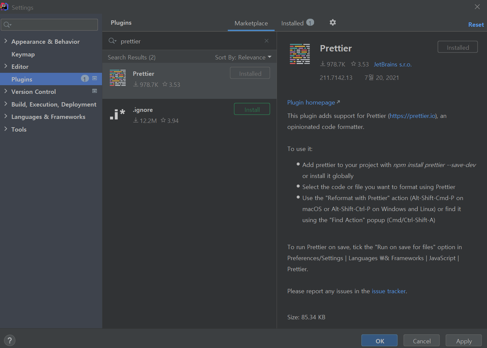This screenshot has height=348, width=487.
Task: Click Installed button in Prettier result row
Action: pyautogui.click(x=250, y=73)
